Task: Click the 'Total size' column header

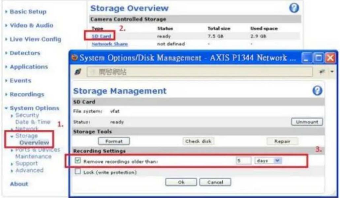Action: [219, 28]
